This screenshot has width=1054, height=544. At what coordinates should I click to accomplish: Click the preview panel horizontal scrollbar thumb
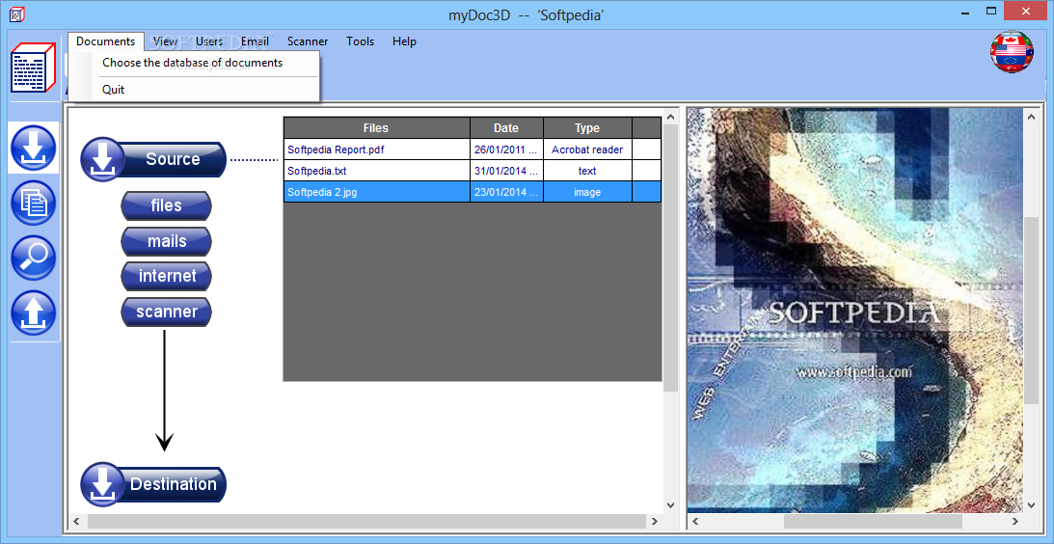point(873,521)
